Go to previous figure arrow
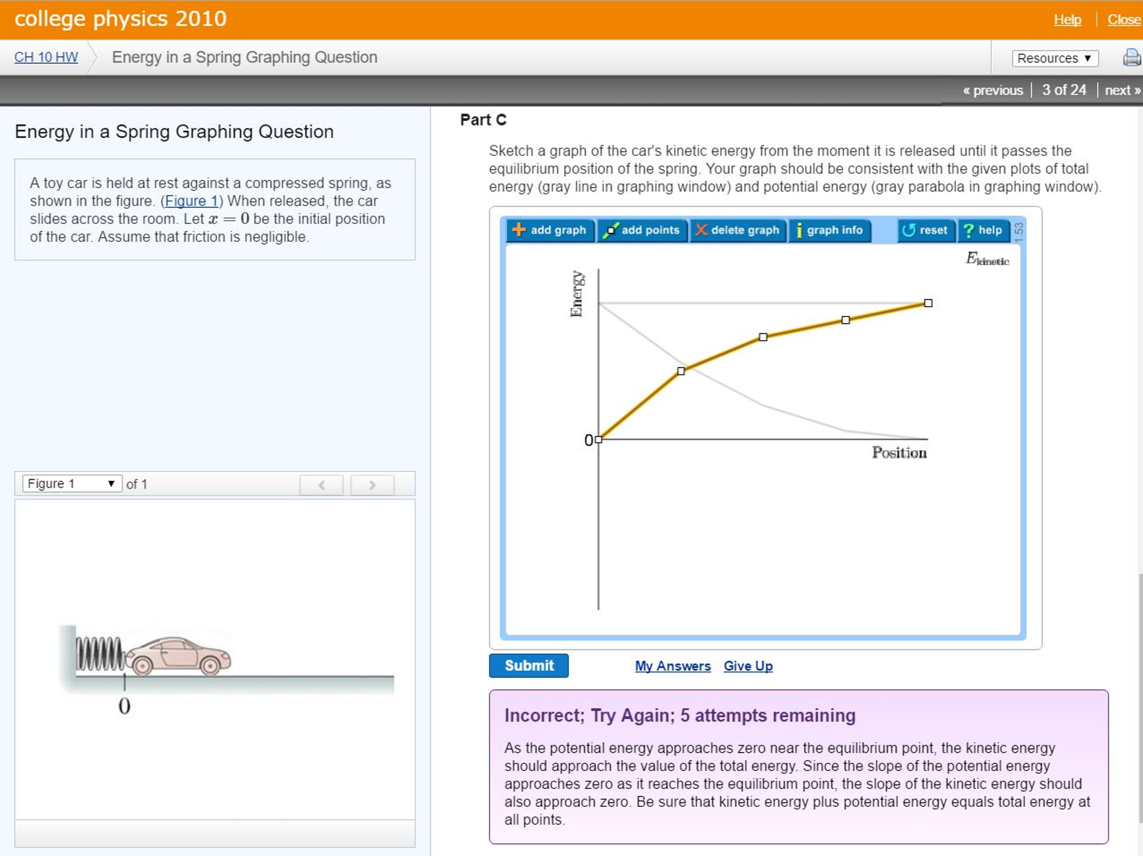The height and width of the screenshot is (856, 1143). coord(321,484)
